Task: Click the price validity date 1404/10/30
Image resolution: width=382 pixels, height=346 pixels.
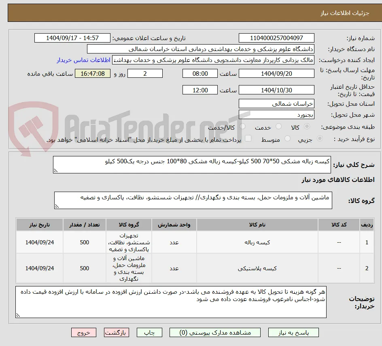Action: 276,90
